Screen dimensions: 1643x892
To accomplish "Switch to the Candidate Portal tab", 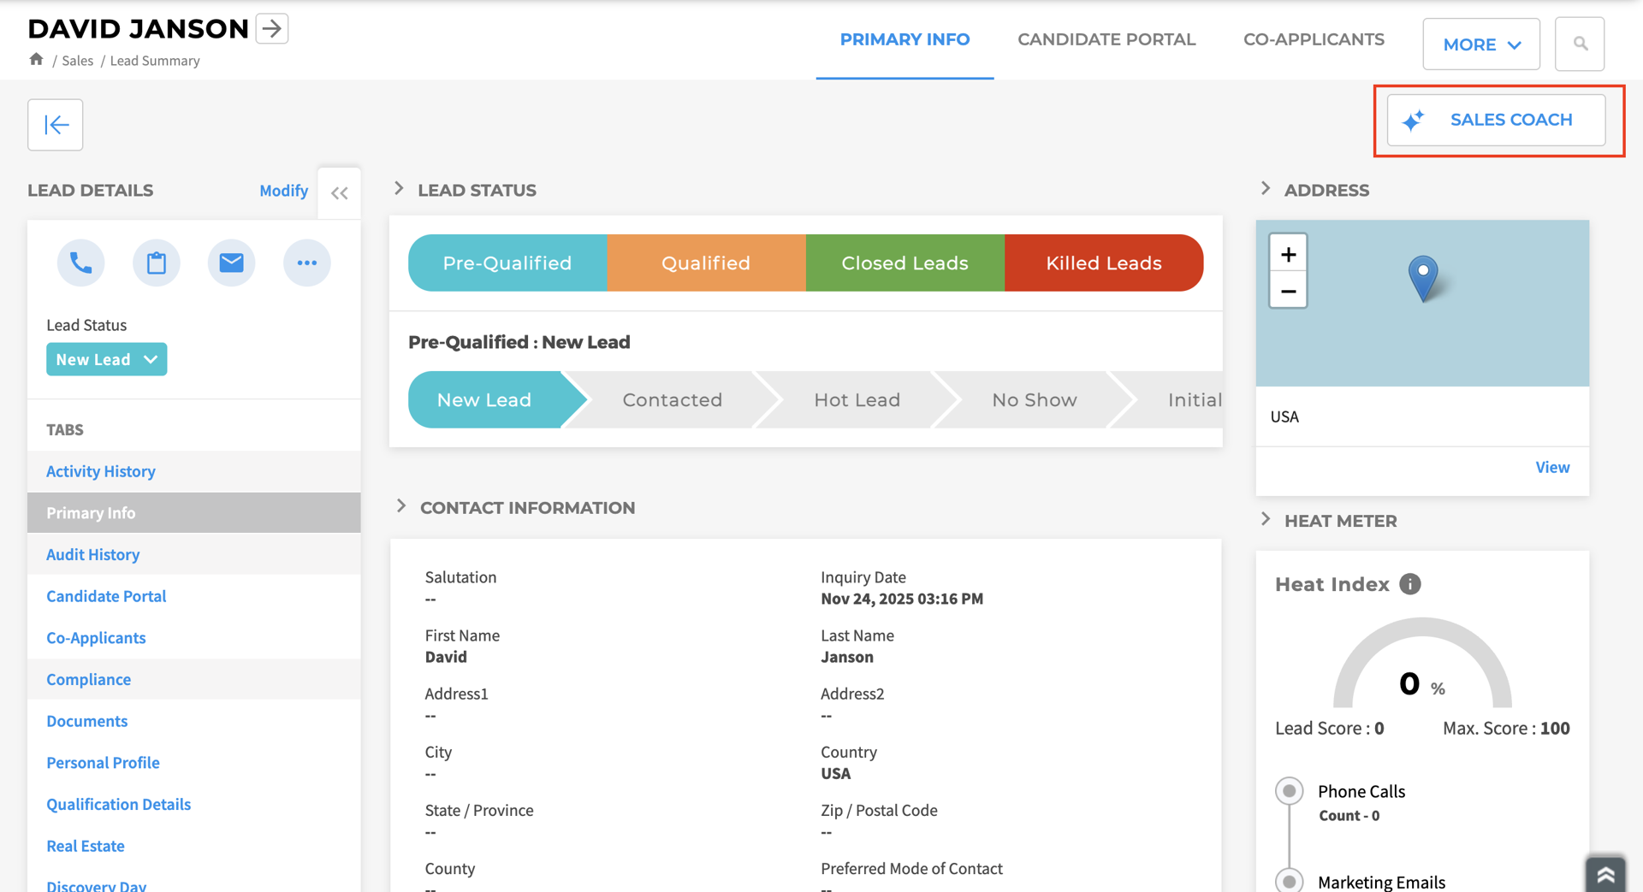I will tap(1106, 39).
